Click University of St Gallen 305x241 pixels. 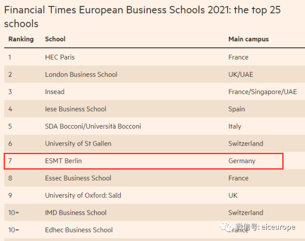pos(78,144)
